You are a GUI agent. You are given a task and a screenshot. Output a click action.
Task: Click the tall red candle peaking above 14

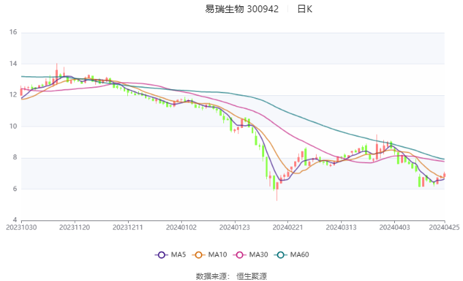click(57, 74)
